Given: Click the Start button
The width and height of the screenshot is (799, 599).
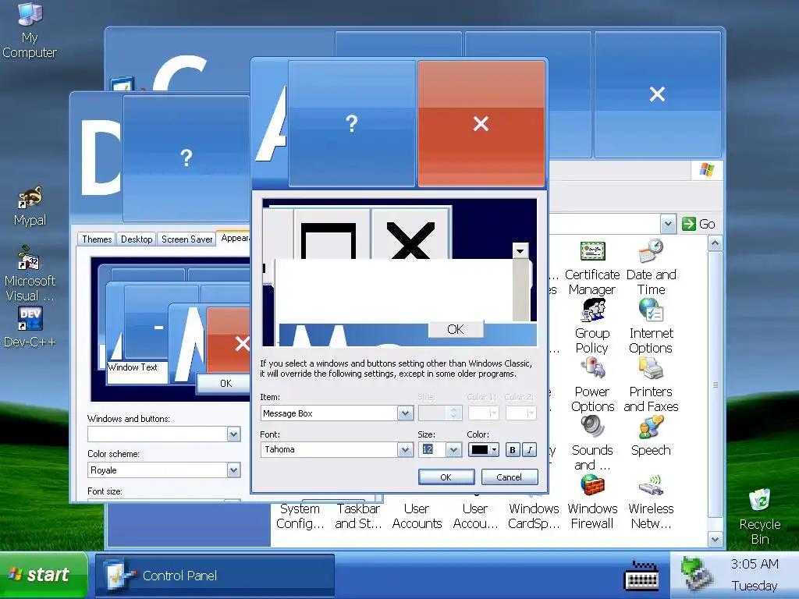Looking at the screenshot, I should pos(44,575).
